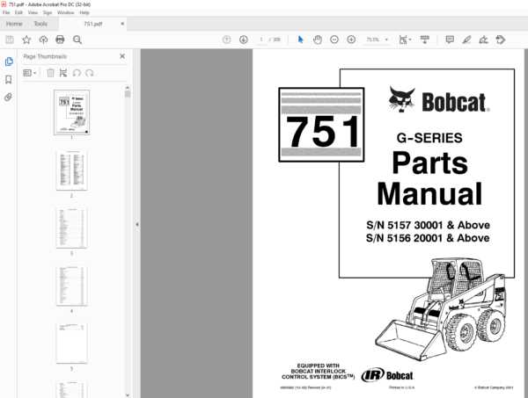This screenshot has height=398, width=528.
Task: Switch to the Home tab
Action: pos(14,24)
